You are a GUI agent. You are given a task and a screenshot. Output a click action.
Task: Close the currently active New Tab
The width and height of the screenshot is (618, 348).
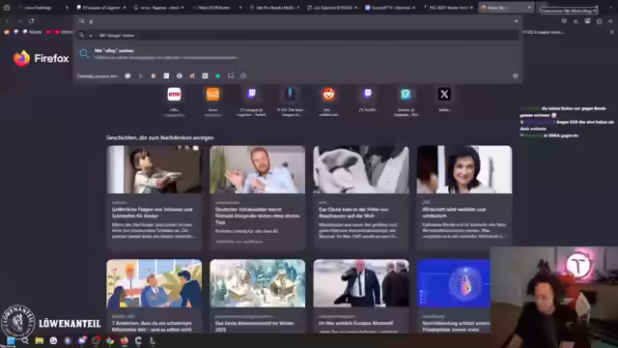point(529,8)
